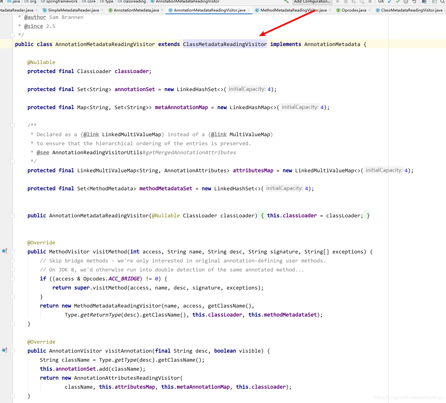Click metaAnnotationMap field name
This screenshot has height=403, width=446.
[x=181, y=107]
